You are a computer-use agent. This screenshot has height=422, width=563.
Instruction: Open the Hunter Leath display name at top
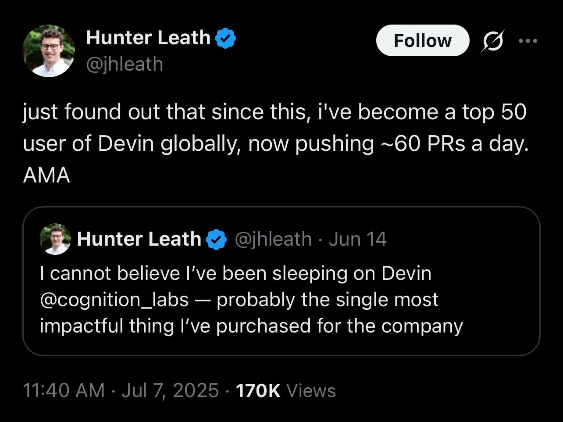click(148, 38)
